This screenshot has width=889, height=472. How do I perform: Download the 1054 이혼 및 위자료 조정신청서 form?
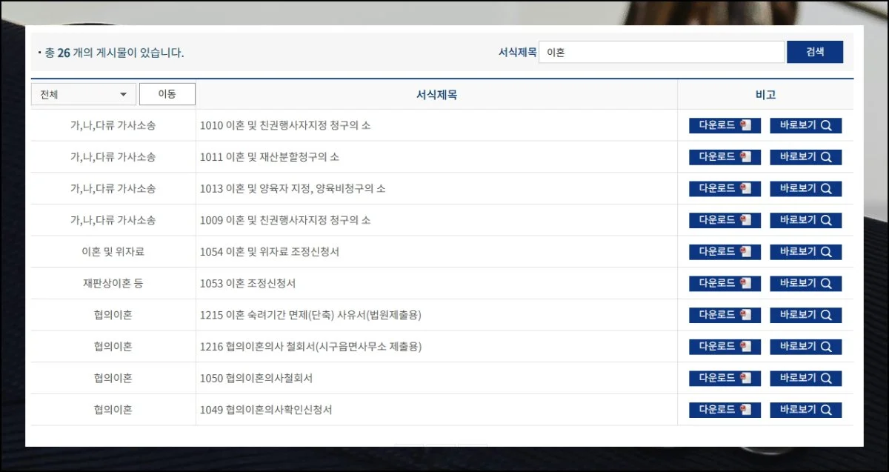[724, 251]
